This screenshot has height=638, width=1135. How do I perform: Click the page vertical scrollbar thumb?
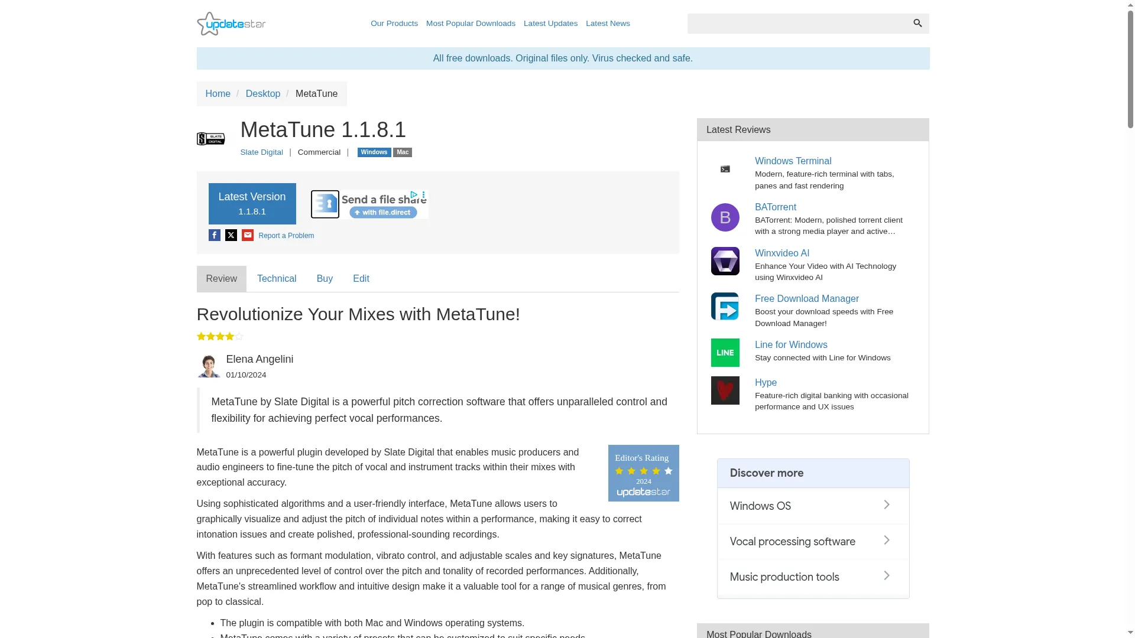click(x=1130, y=69)
